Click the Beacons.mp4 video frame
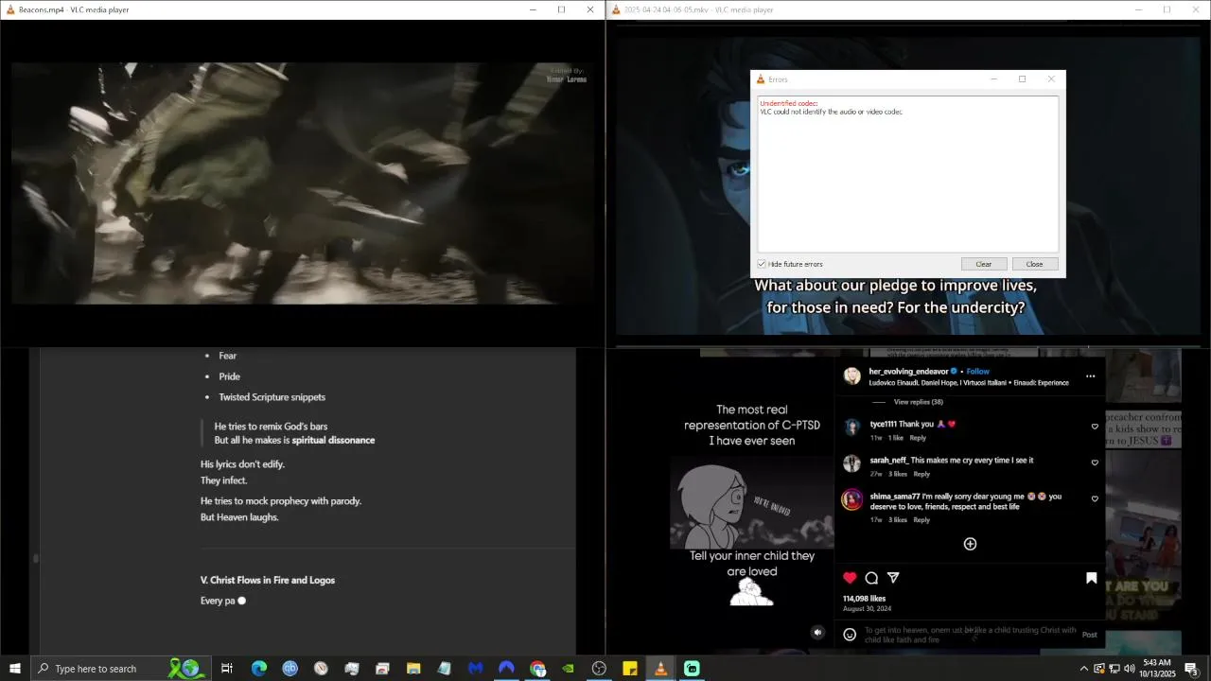Image resolution: width=1211 pixels, height=681 pixels. pos(301,183)
